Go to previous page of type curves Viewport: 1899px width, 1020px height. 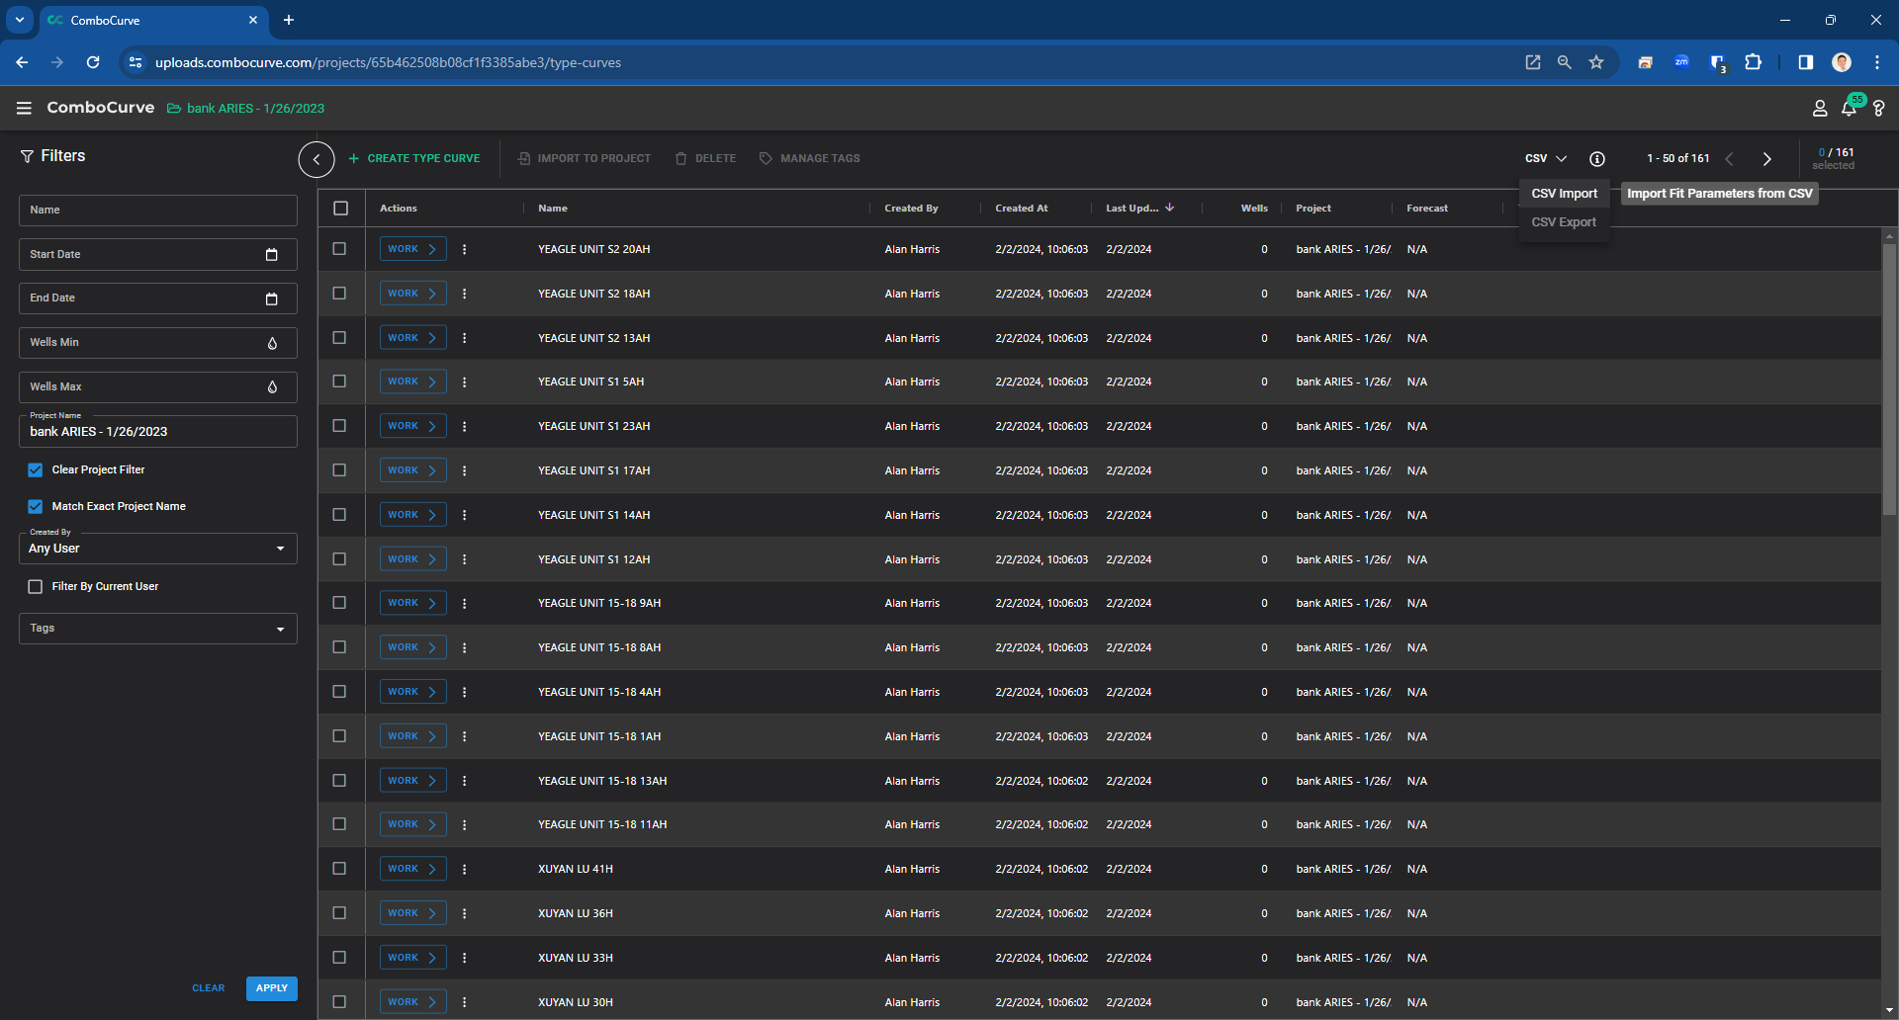1729,159
